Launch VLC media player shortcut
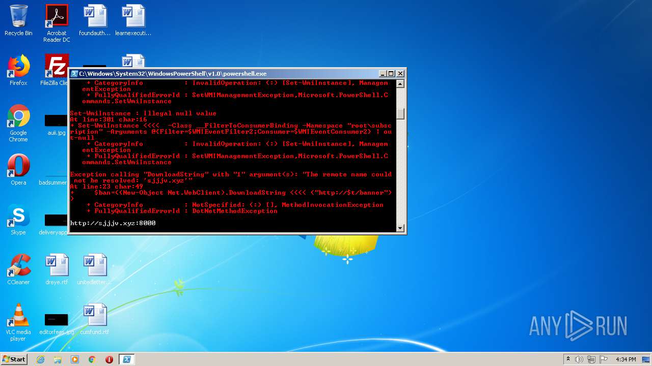The width and height of the screenshot is (652, 366). [x=18, y=322]
